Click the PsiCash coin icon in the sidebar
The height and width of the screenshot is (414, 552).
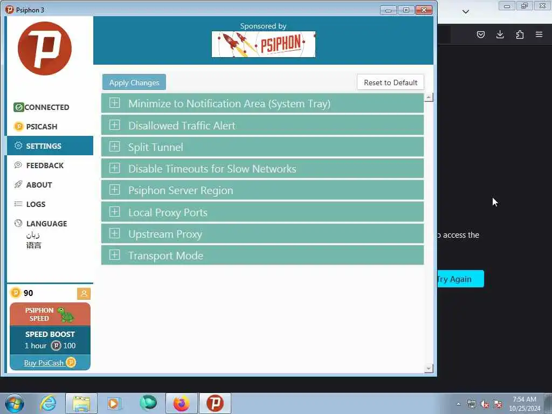pyautogui.click(x=18, y=126)
